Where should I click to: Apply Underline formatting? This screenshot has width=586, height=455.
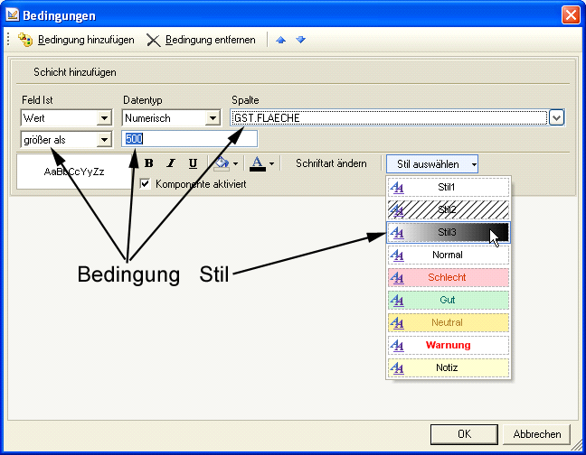coord(193,163)
